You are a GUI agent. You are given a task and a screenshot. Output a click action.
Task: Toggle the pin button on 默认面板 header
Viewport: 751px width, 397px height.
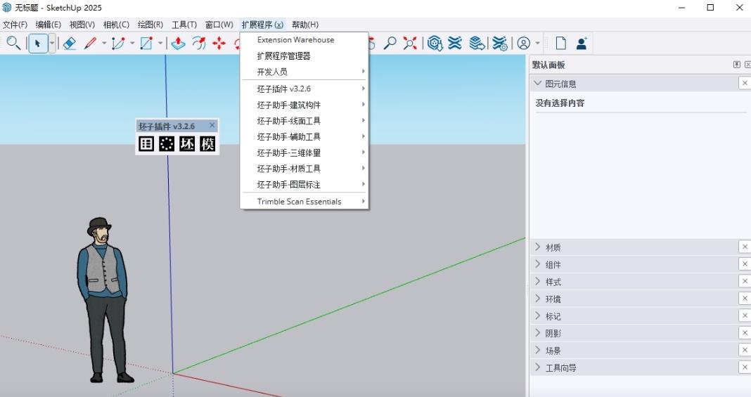[737, 65]
